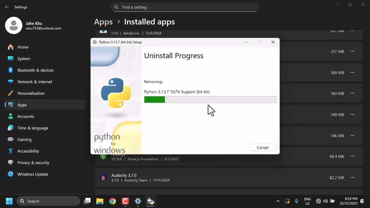Screen dimensions: 370x208
Task: Open more options for Node.js row
Action: pos(352,156)
